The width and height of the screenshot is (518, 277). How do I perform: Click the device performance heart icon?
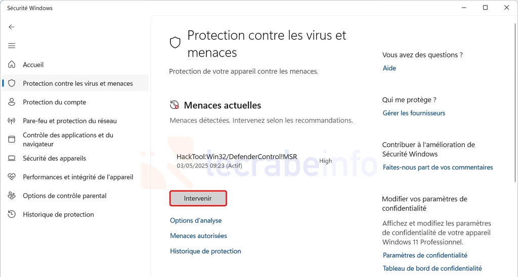[12, 177]
